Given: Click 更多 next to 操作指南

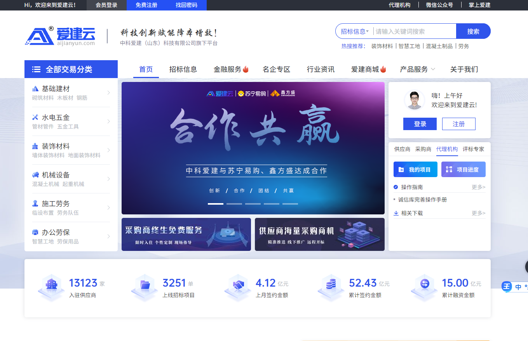Looking at the screenshot, I should click(479, 187).
